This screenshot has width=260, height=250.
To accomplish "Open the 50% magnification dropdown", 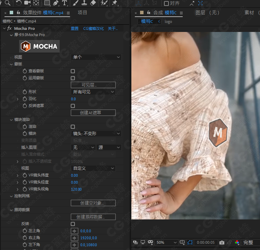I will (x=166, y=242).
